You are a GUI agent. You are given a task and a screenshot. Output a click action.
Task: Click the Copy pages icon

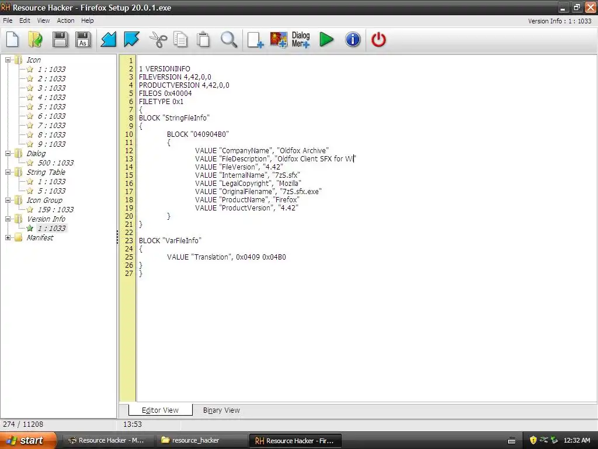[180, 39]
